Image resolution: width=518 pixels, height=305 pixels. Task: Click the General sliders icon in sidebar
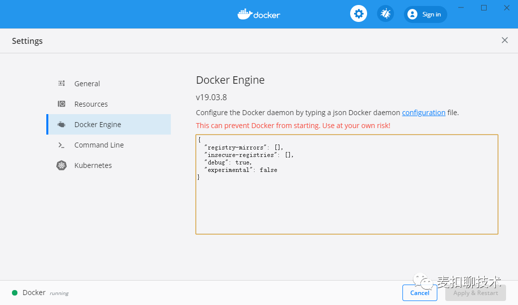click(x=61, y=84)
